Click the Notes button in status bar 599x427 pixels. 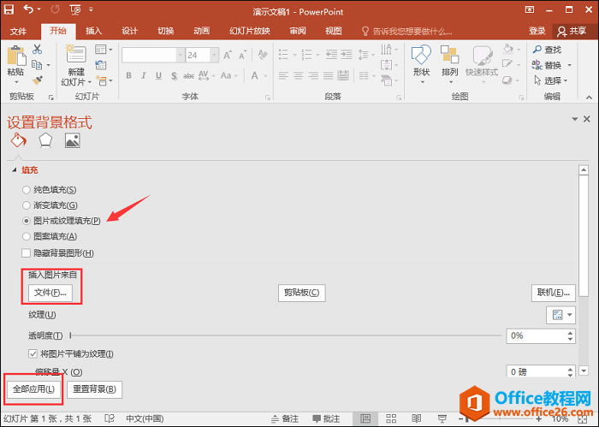coord(283,419)
